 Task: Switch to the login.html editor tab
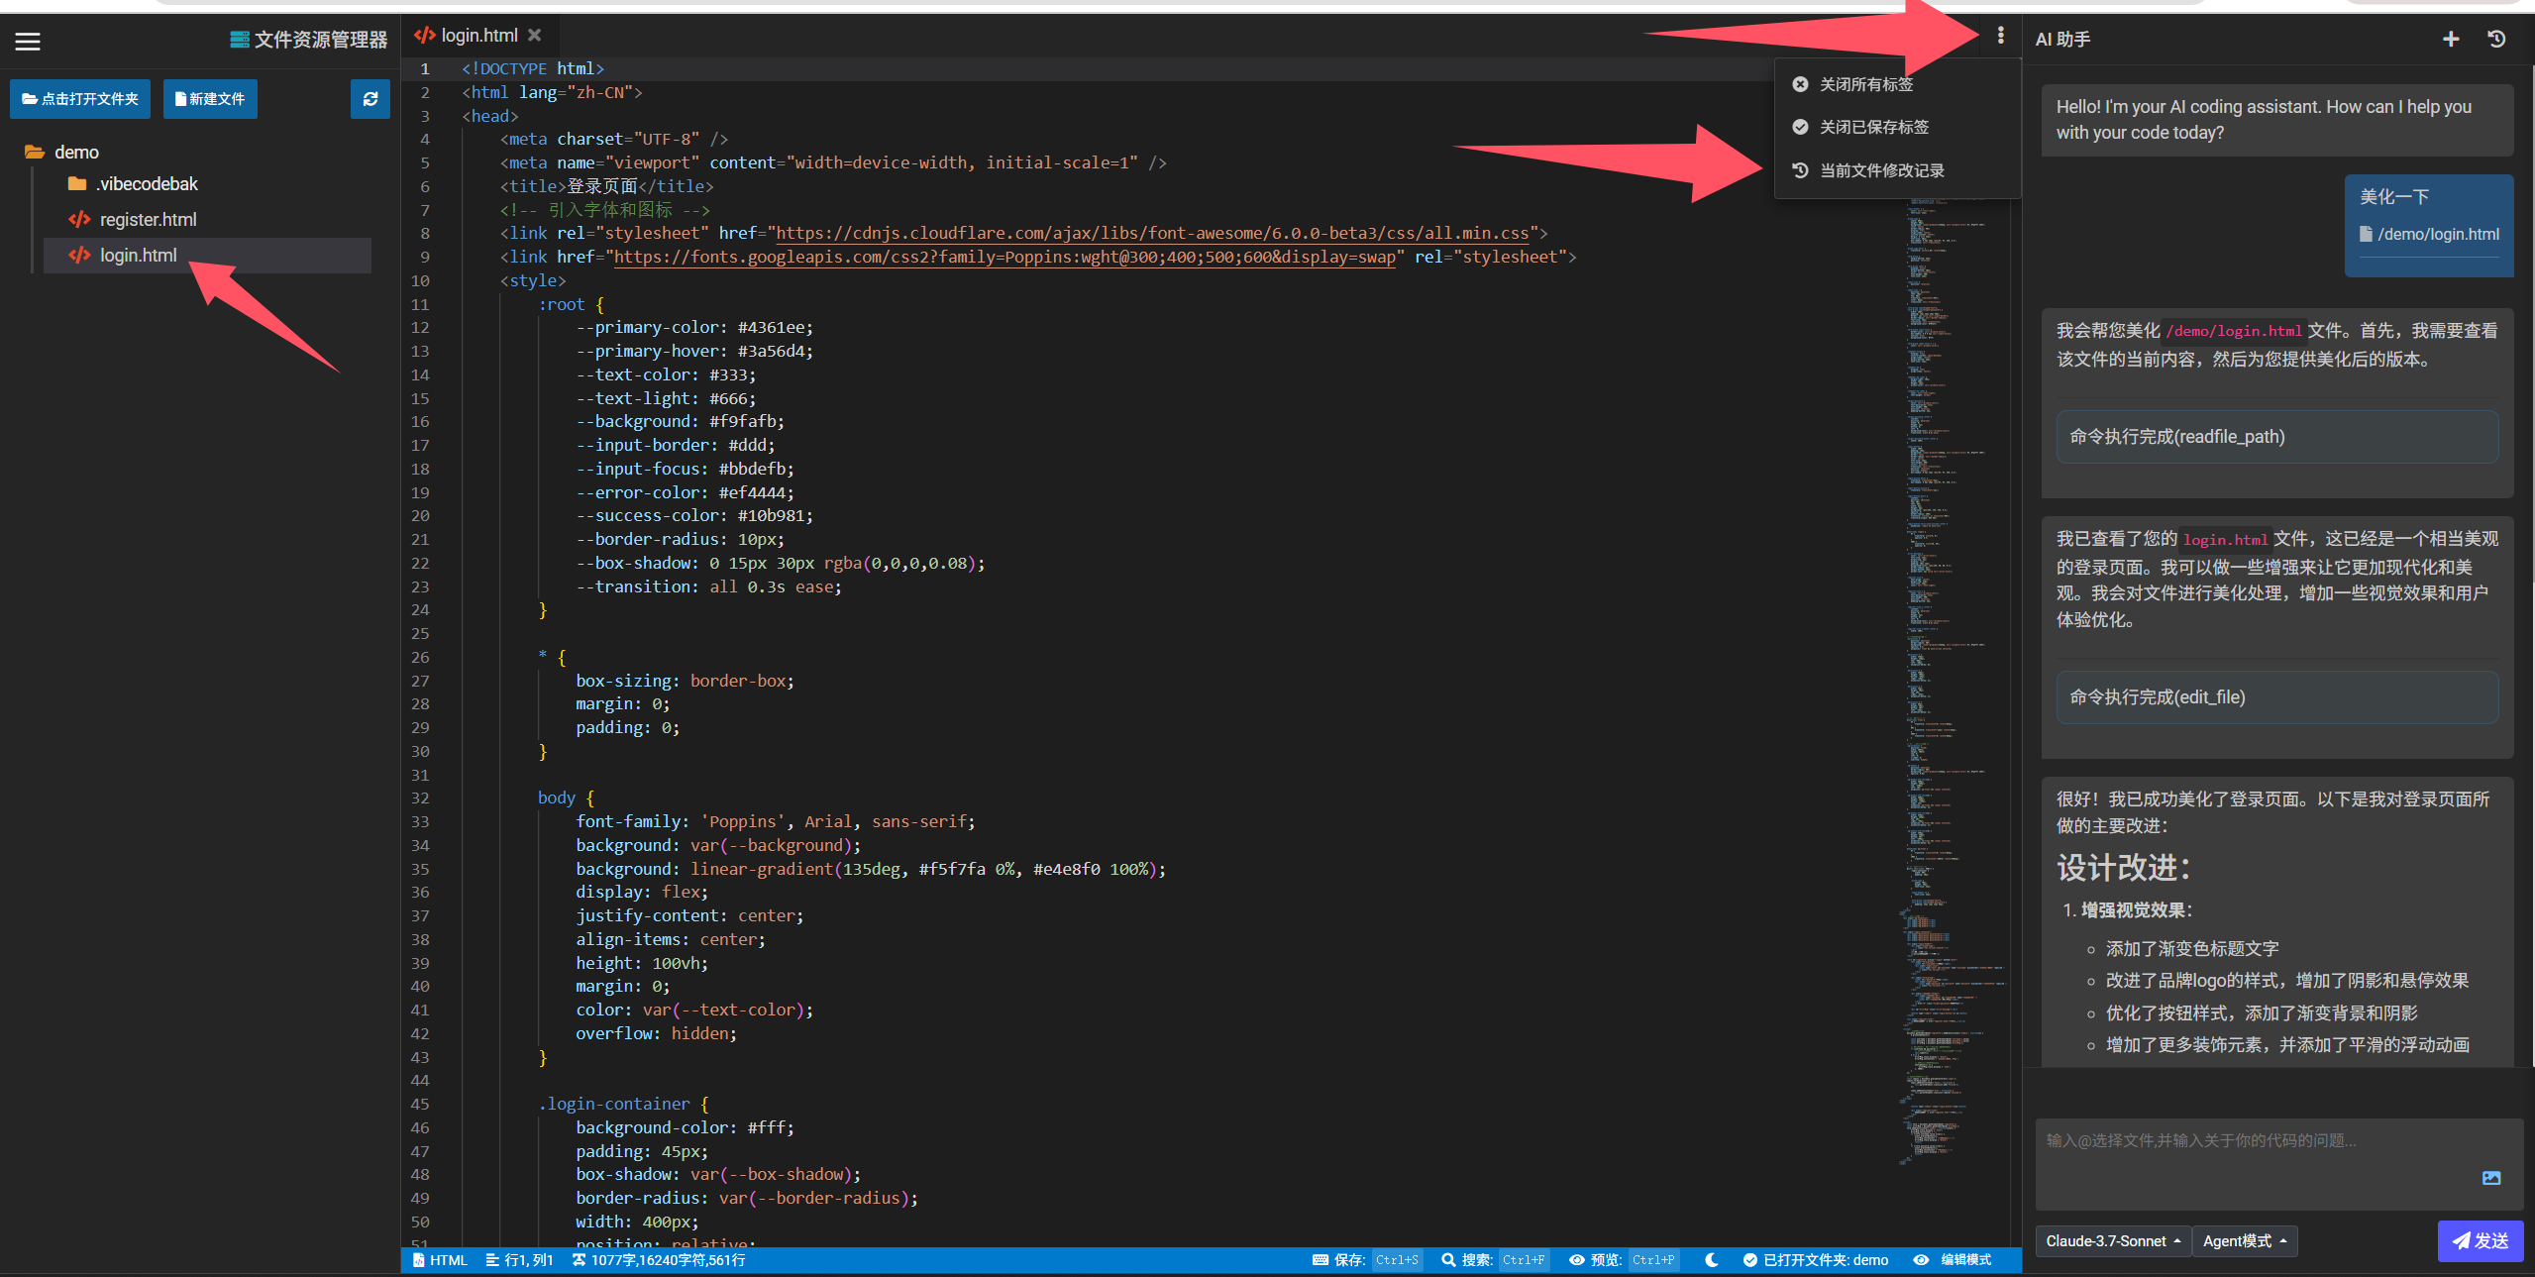[x=478, y=36]
